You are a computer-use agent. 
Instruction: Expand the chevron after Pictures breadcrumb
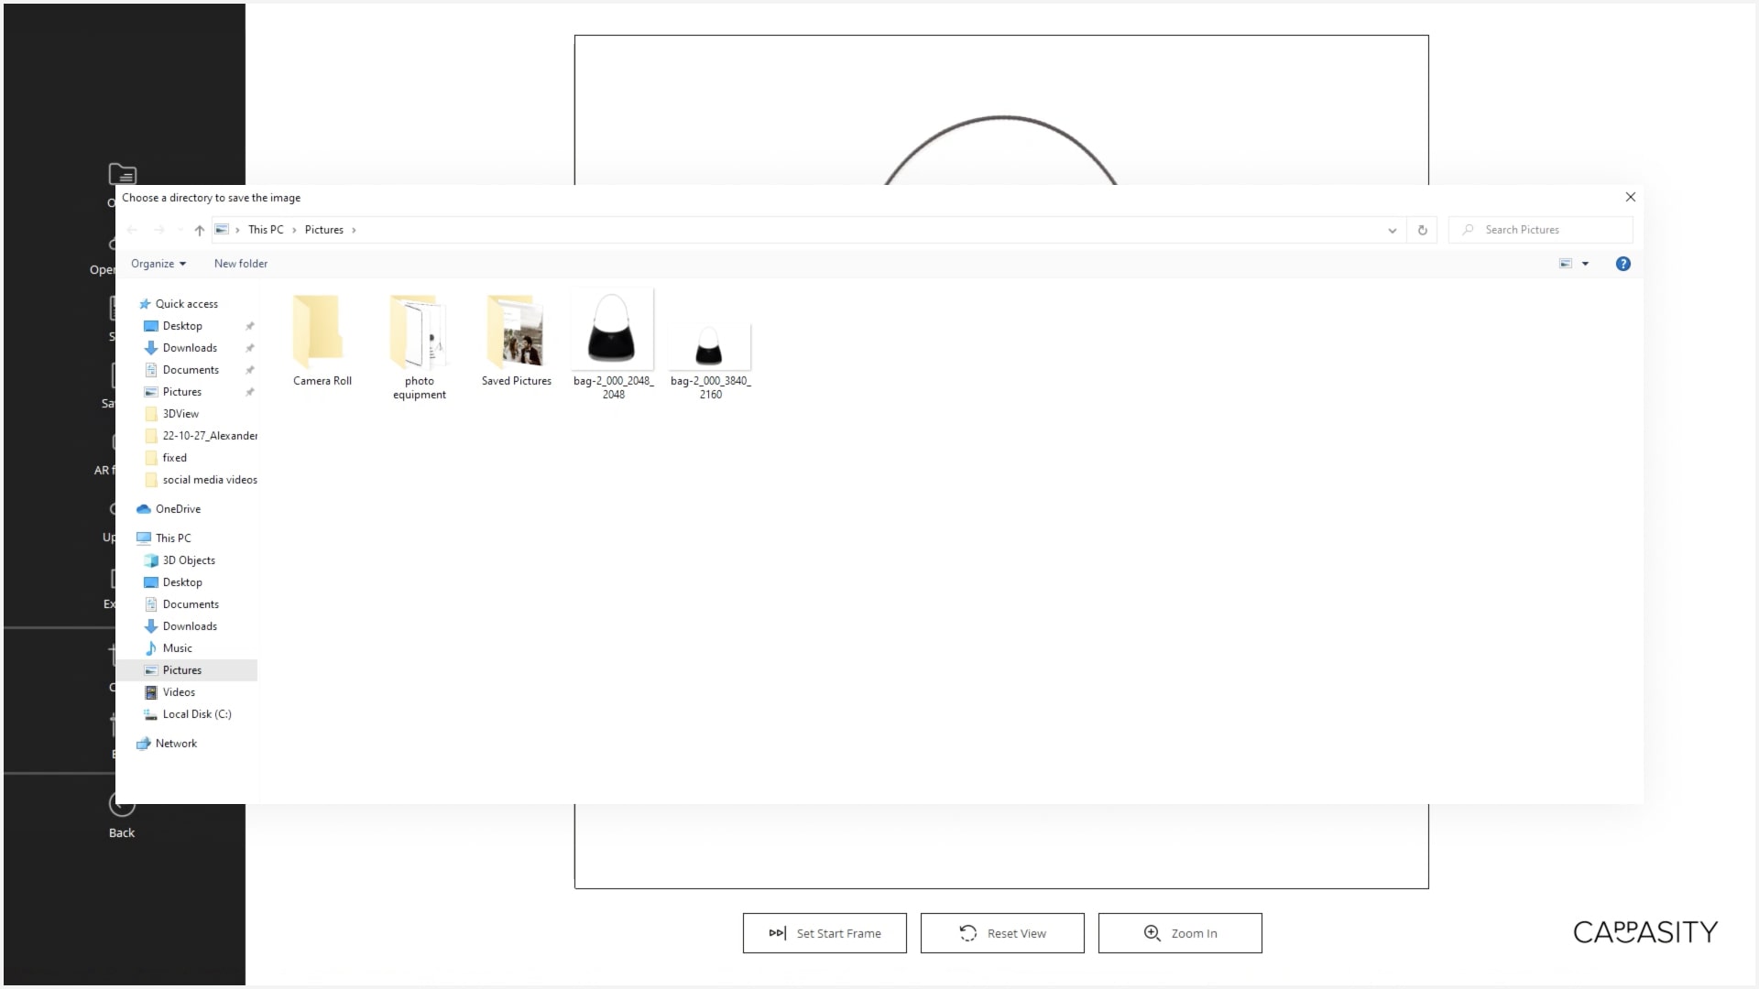point(354,230)
